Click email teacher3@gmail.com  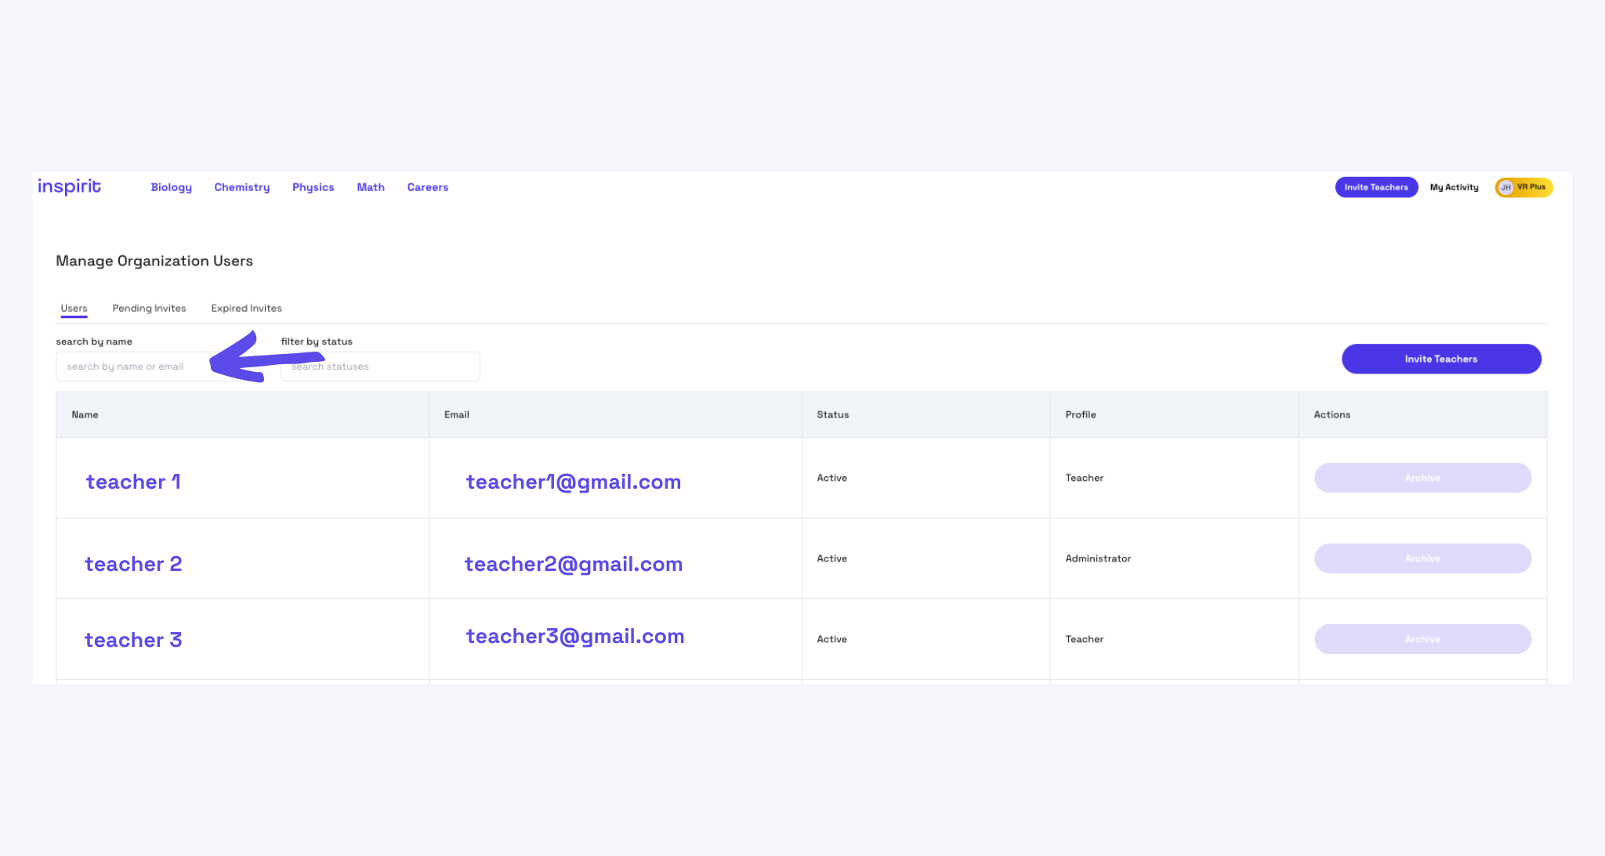click(x=575, y=637)
